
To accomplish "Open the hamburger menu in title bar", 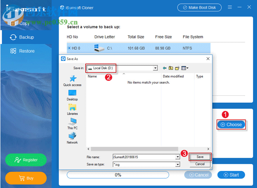I will [230, 7].
